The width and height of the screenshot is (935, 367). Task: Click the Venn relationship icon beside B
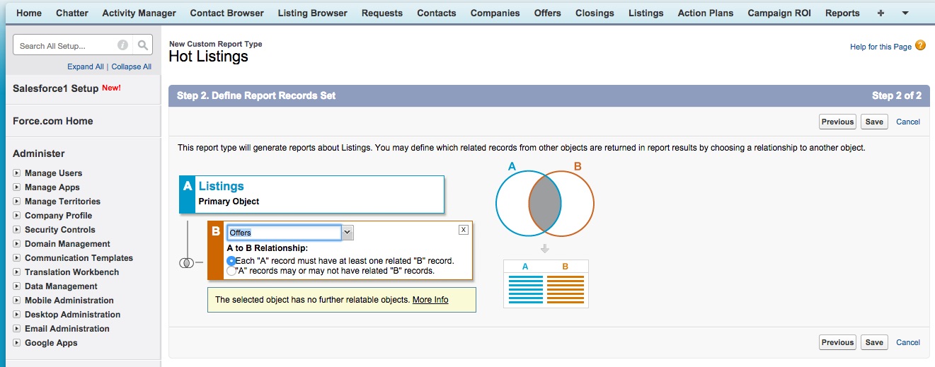187,263
